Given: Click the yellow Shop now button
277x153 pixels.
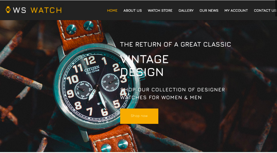Looking at the screenshot, I should [x=139, y=116].
